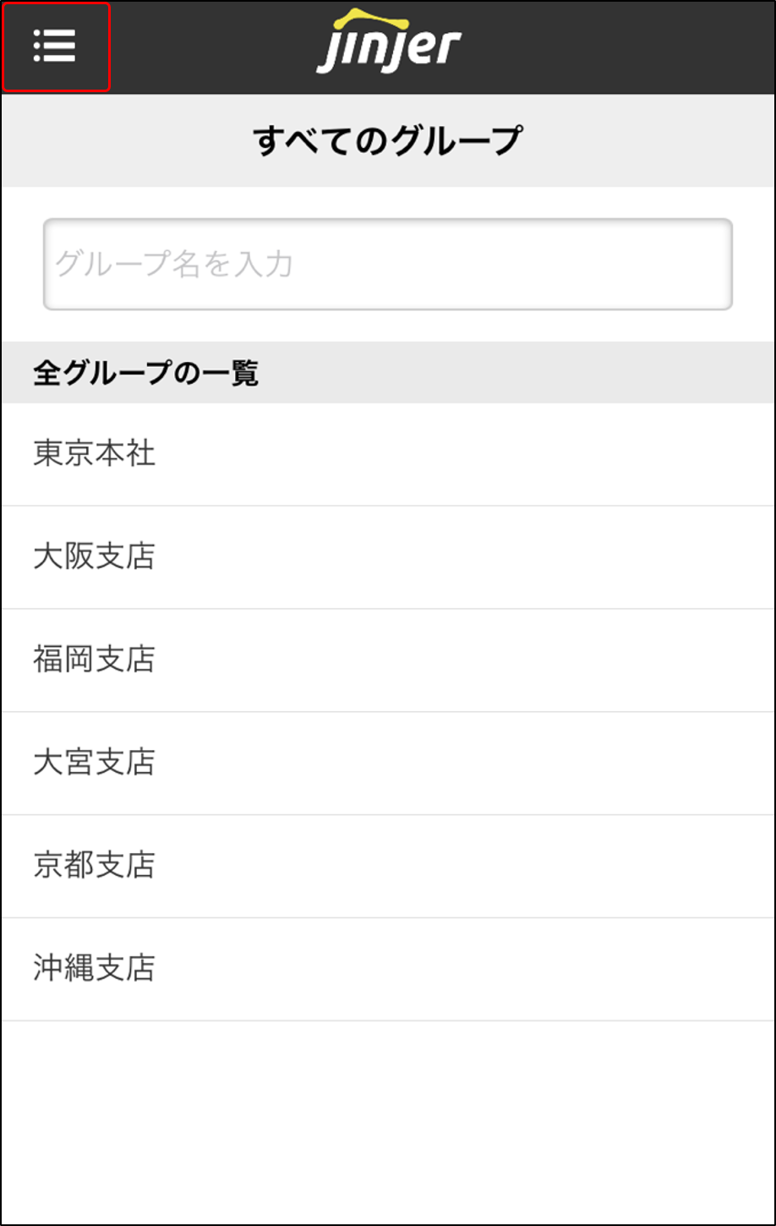Select 東京本社 from the group list
Viewport: 776px width, 1226px height.
click(95, 454)
